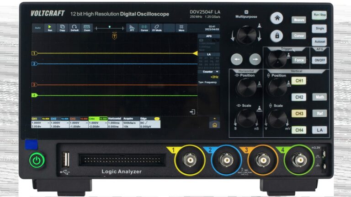Image resolution: width=351 pixels, height=197 pixels.
Task: Push the green power button
Action: (x=37, y=160)
